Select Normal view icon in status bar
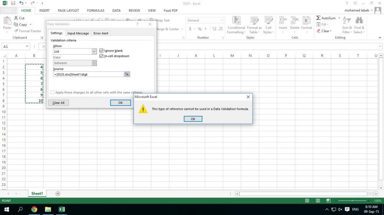Viewport: 384px width, 215px height. click(x=307, y=200)
